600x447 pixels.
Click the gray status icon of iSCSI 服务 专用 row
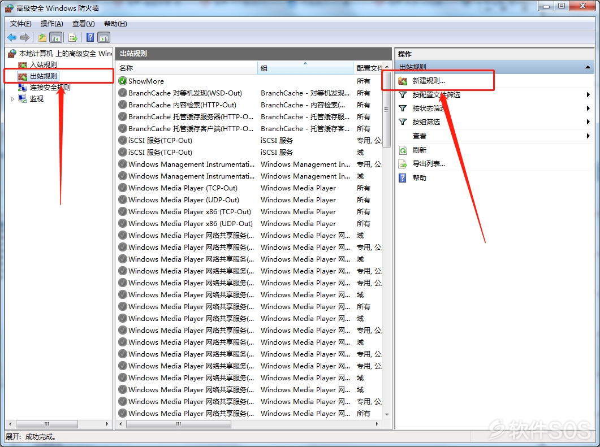123,140
